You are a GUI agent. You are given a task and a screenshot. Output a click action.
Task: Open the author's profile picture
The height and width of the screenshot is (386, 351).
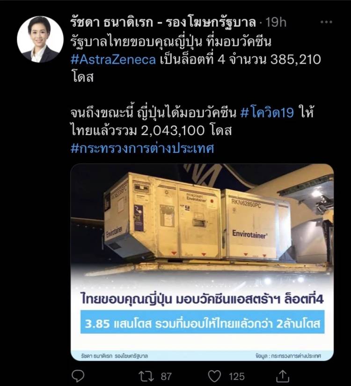click(x=40, y=39)
